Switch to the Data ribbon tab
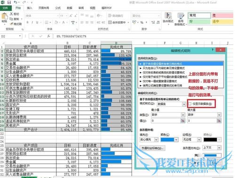 (x=70, y=8)
